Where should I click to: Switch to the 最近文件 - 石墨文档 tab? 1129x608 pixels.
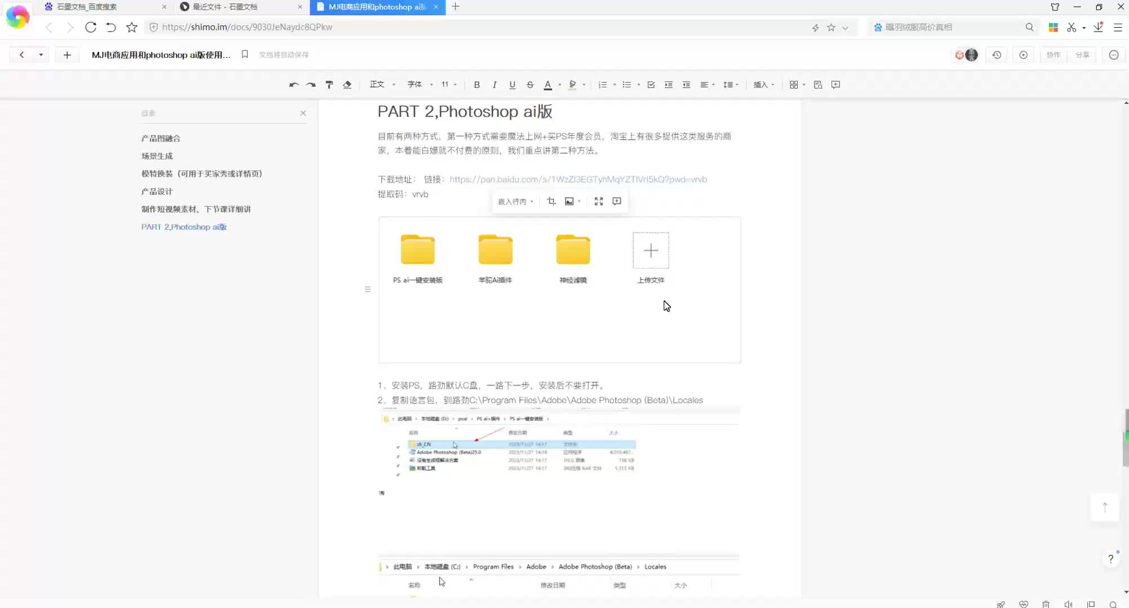241,7
